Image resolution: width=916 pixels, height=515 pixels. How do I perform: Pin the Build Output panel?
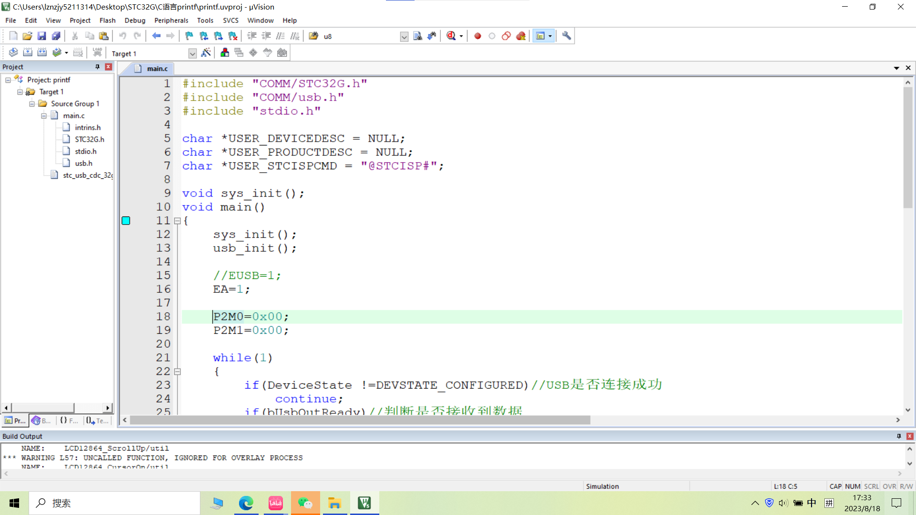point(899,436)
